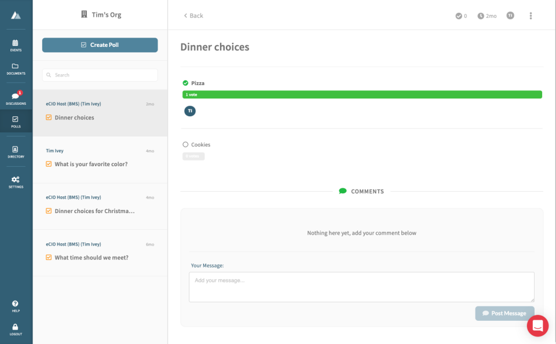Open the Directory section
Viewport: 556px width, 344px height.
point(16,151)
